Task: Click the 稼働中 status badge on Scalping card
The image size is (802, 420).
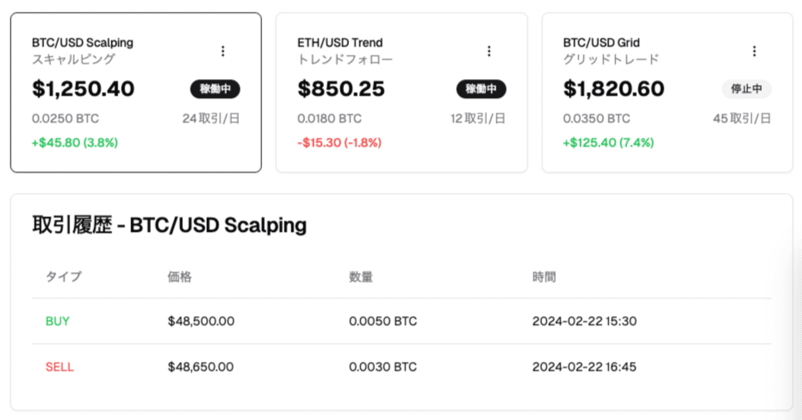Action: click(216, 90)
